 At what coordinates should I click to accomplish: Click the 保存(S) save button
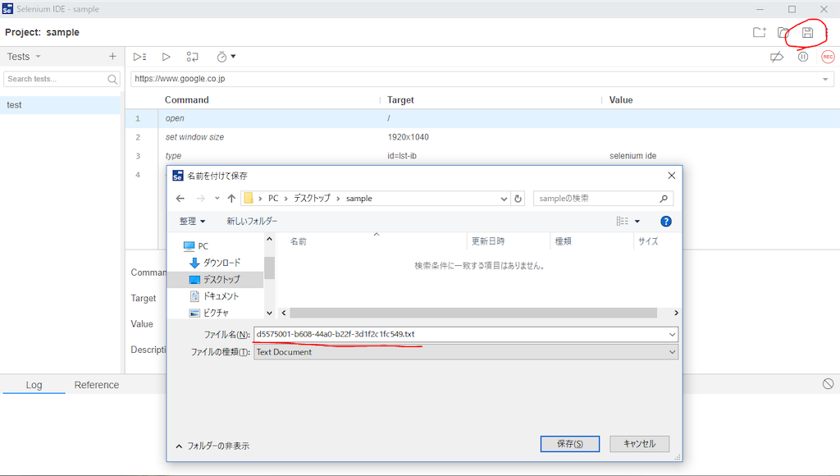[569, 444]
